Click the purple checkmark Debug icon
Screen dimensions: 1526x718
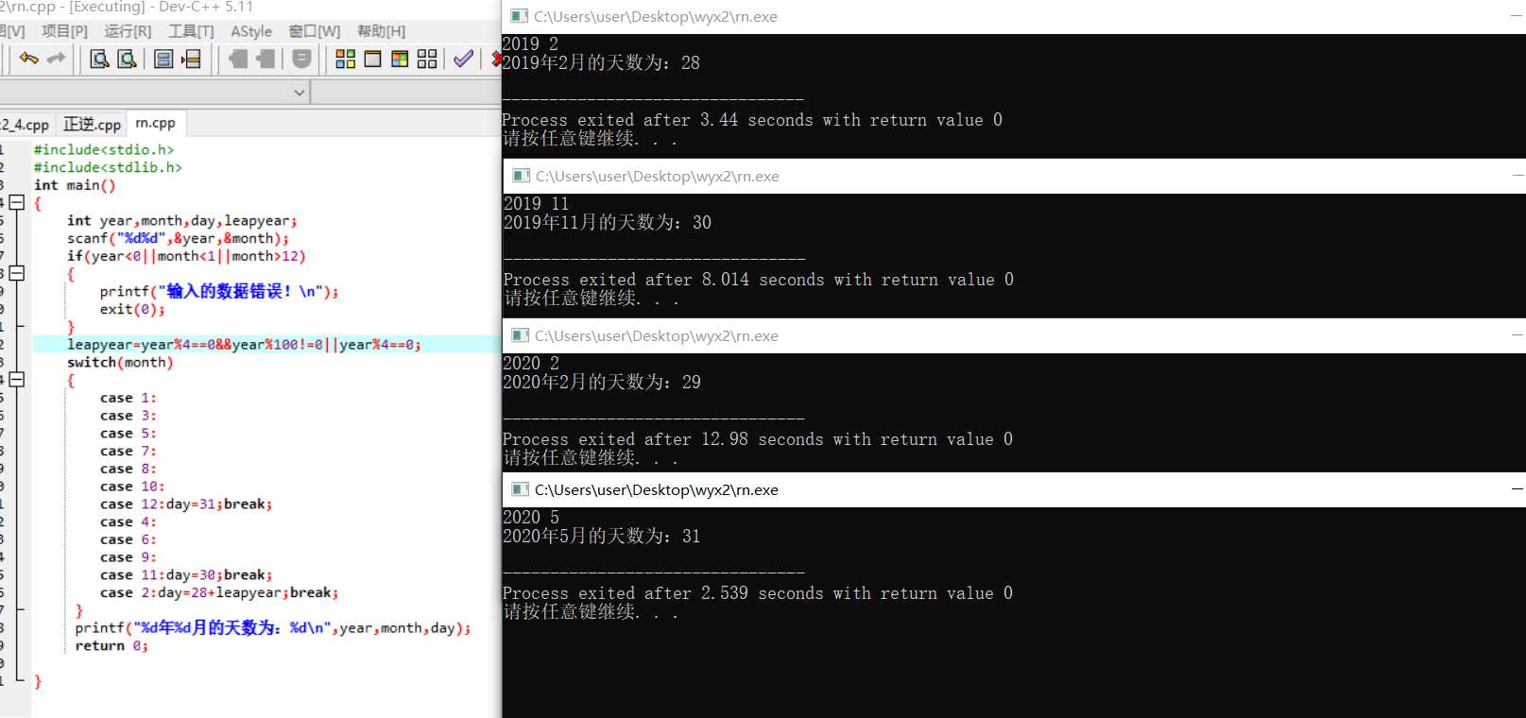click(x=463, y=59)
